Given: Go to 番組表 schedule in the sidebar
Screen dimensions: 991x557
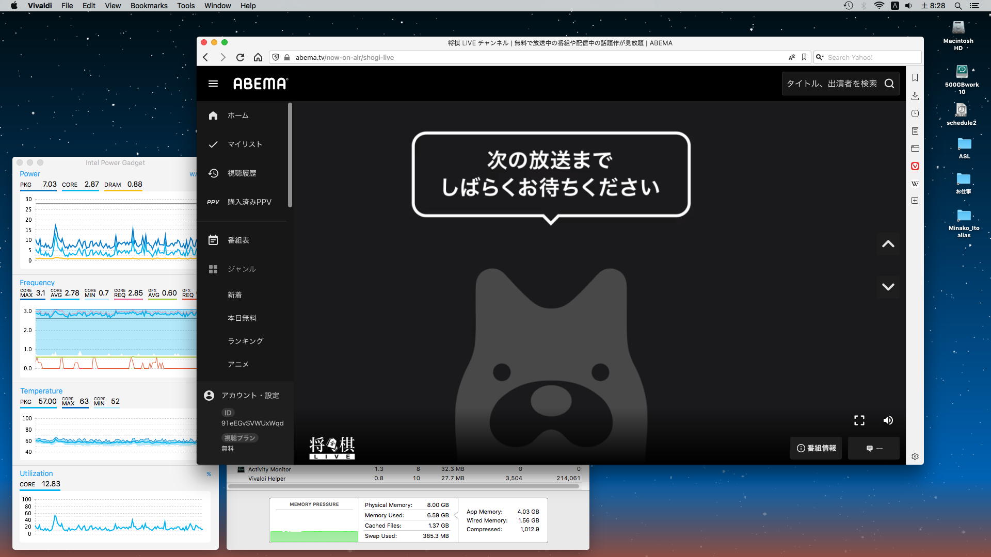Looking at the screenshot, I should point(238,240).
